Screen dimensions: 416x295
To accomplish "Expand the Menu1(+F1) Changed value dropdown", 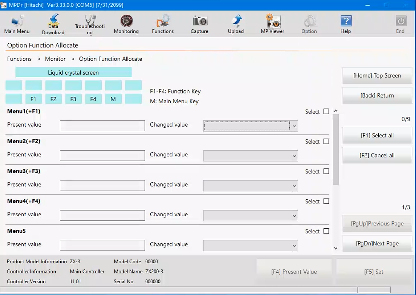I will coord(294,126).
